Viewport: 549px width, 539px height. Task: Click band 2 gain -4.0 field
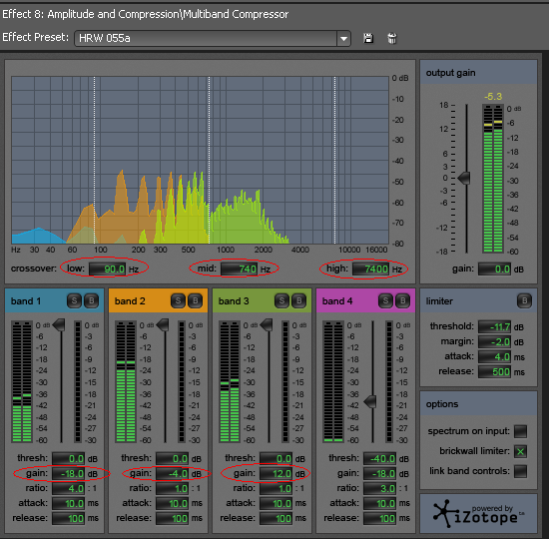tap(172, 473)
